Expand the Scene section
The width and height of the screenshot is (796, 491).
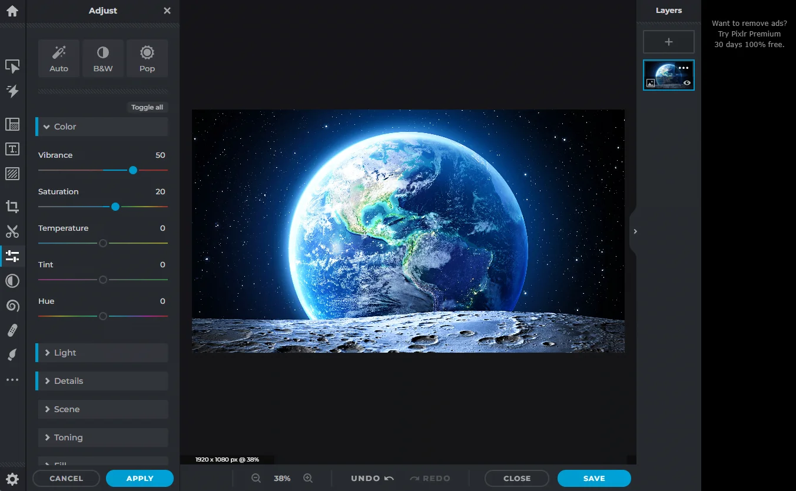(103, 409)
